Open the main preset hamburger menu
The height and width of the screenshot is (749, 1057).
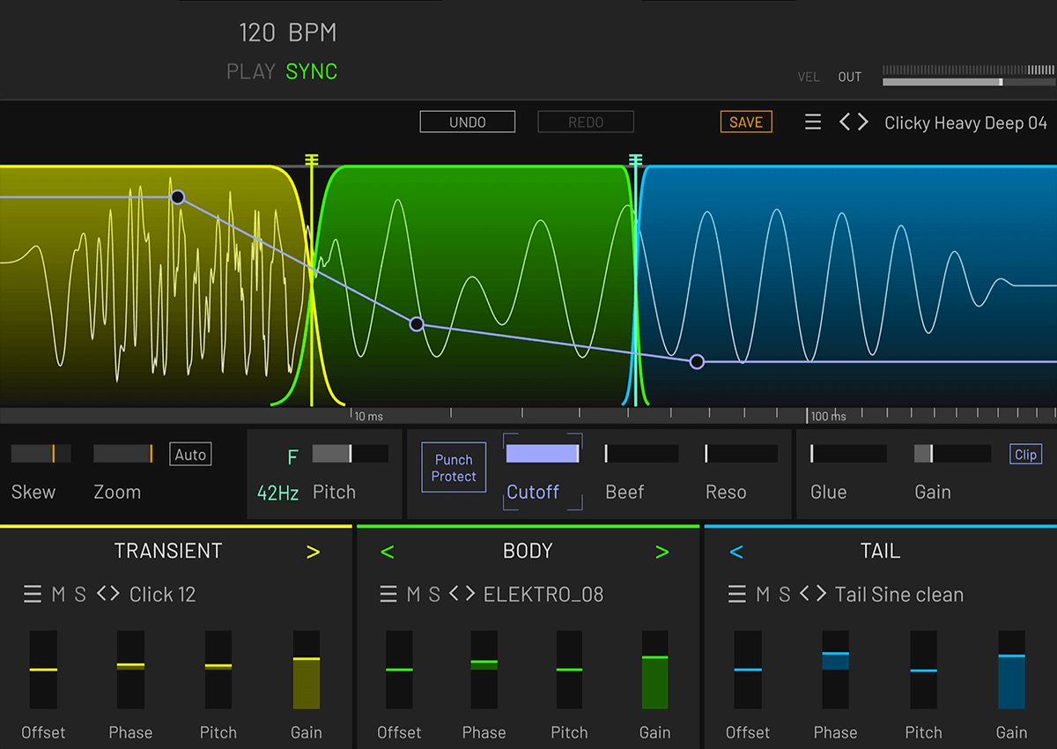(813, 122)
